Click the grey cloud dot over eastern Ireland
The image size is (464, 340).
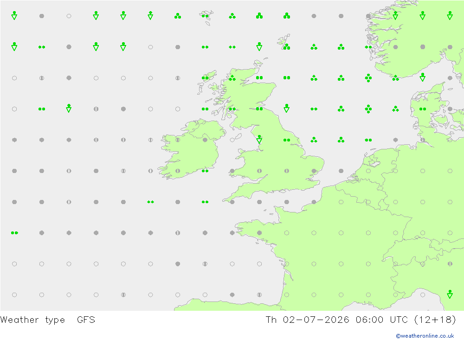(205, 140)
